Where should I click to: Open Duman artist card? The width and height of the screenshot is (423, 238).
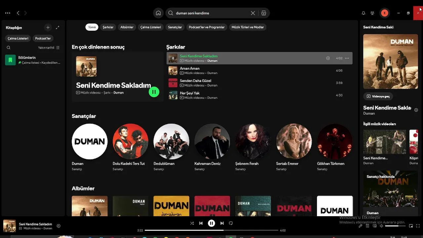(90, 148)
